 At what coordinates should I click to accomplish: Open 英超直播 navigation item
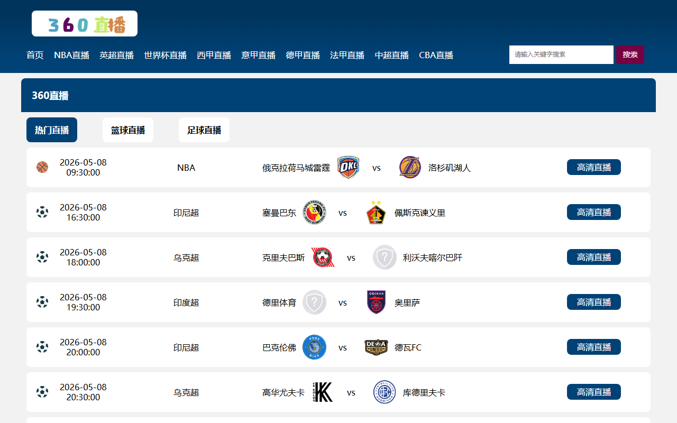117,55
